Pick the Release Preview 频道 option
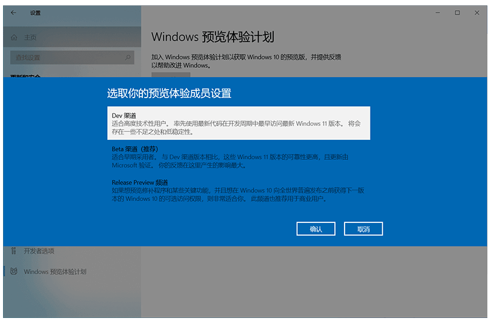The height and width of the screenshot is (321, 491). tap(140, 182)
